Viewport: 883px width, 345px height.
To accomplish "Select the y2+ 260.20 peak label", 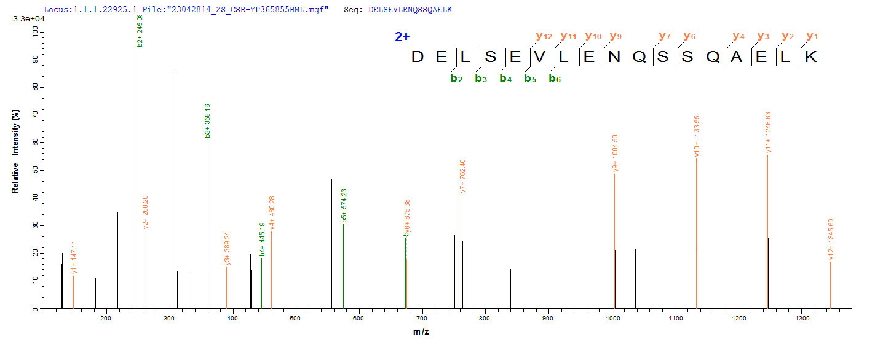I will coord(146,212).
